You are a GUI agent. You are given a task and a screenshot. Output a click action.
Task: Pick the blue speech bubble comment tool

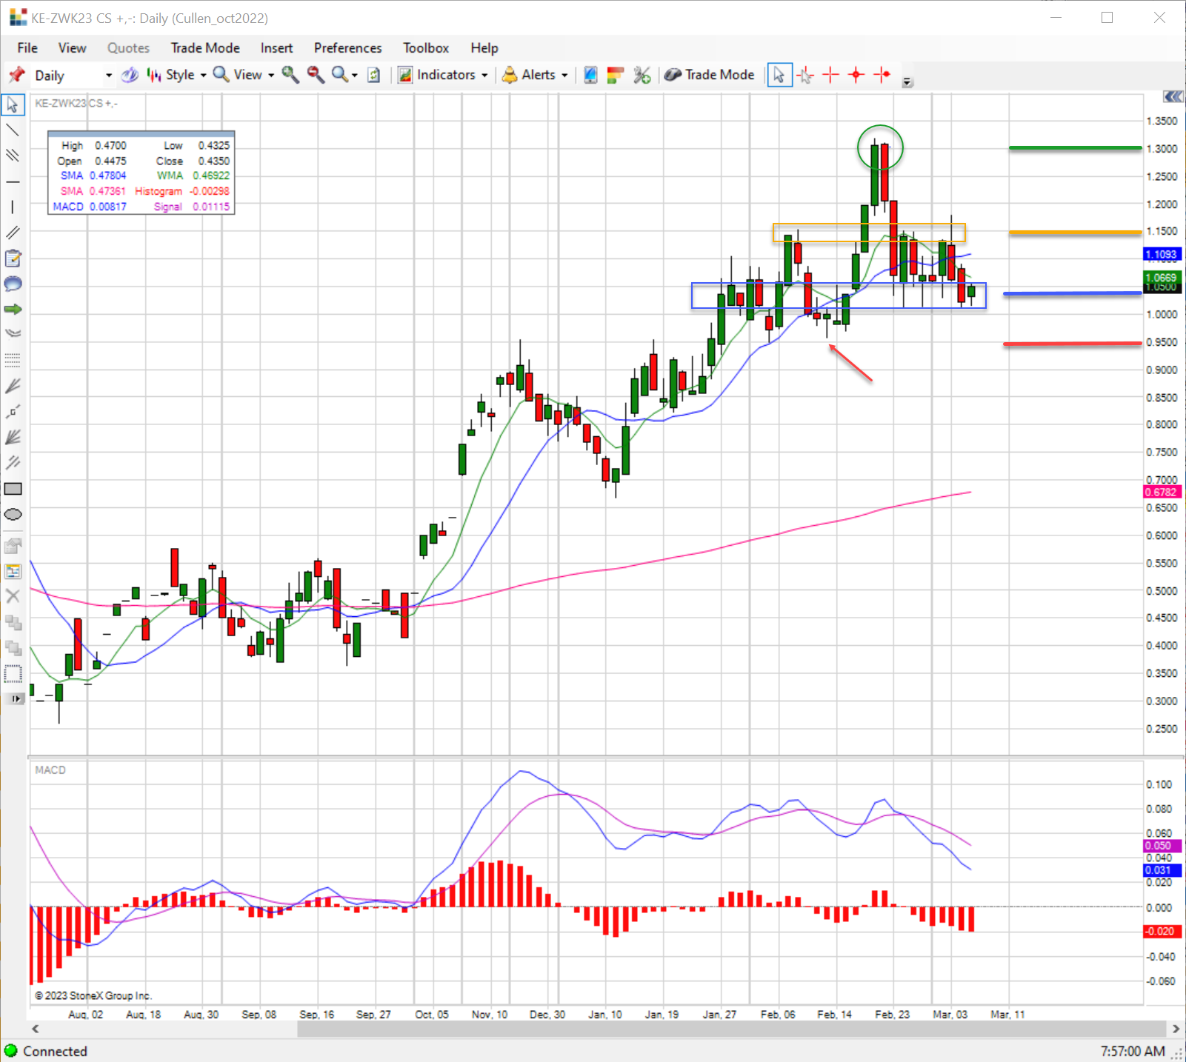pos(13,284)
